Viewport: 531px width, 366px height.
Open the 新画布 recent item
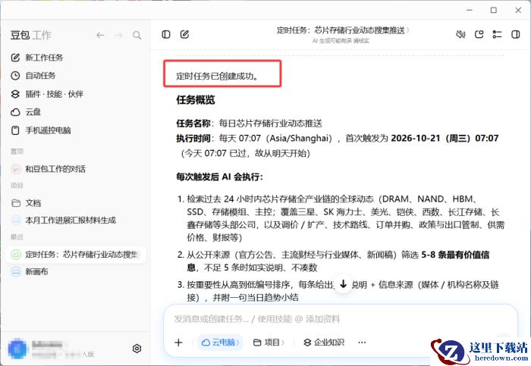(30, 271)
